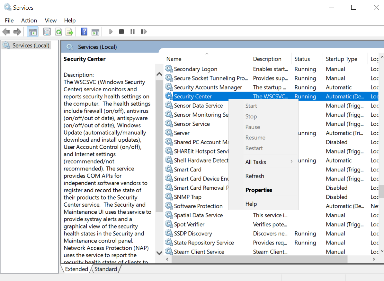
Task: Open the Action menu
Action: pyautogui.click(x=29, y=21)
